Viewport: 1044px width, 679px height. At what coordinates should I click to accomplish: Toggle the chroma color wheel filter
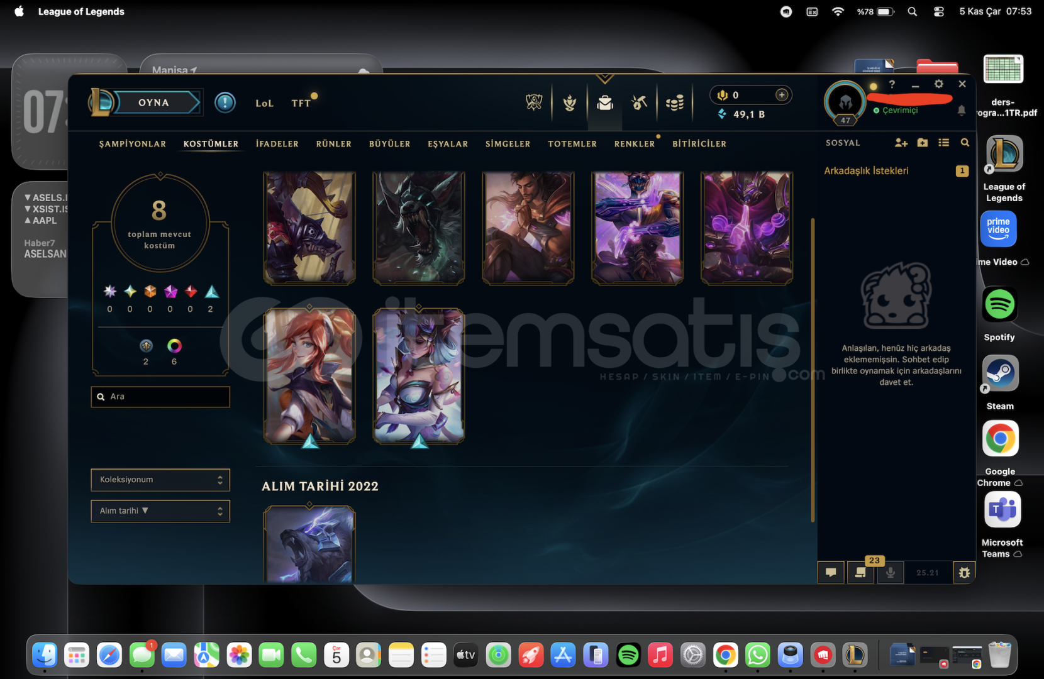[x=174, y=346]
